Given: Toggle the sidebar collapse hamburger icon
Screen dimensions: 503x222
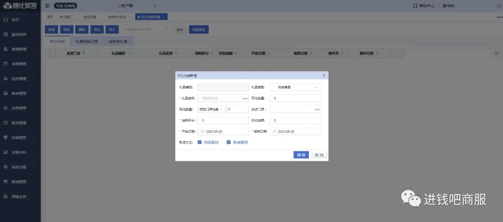Looking at the screenshot, I should [x=47, y=6].
